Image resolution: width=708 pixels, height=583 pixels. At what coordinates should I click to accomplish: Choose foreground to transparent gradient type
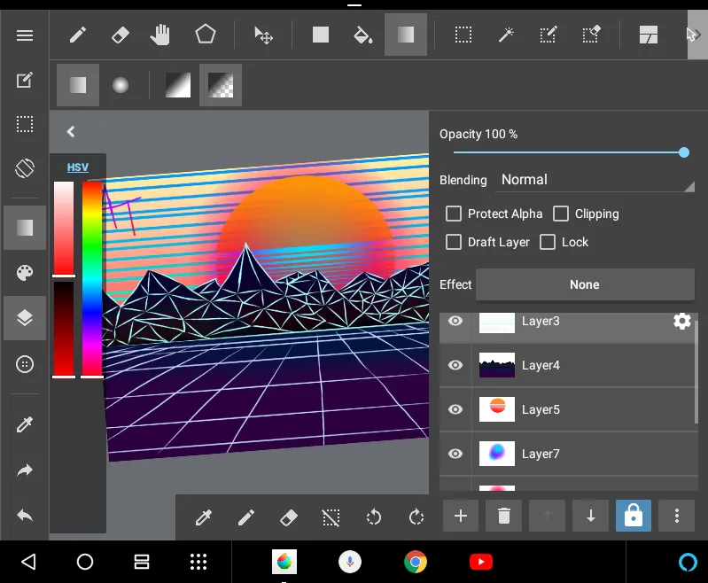(221, 85)
